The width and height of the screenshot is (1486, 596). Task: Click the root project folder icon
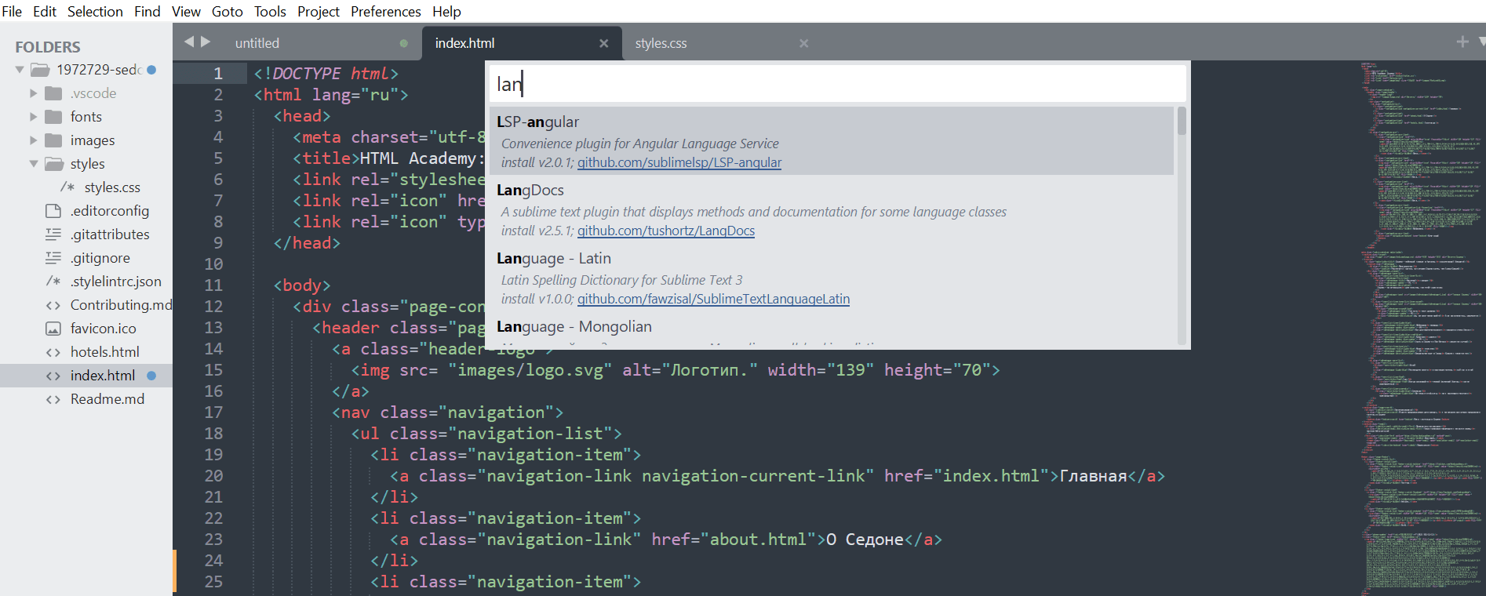(x=40, y=70)
